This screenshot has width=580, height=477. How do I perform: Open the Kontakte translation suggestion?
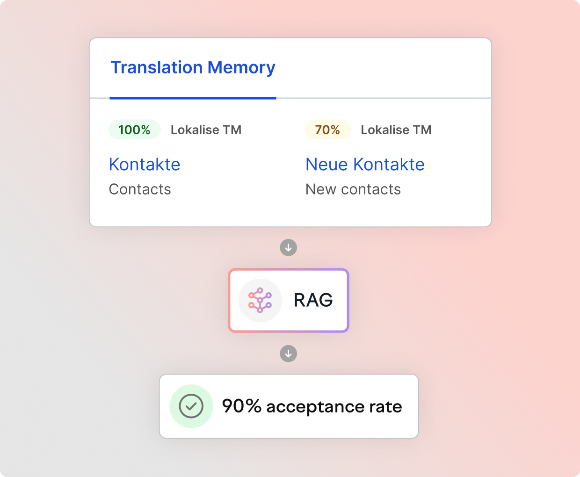coord(145,165)
